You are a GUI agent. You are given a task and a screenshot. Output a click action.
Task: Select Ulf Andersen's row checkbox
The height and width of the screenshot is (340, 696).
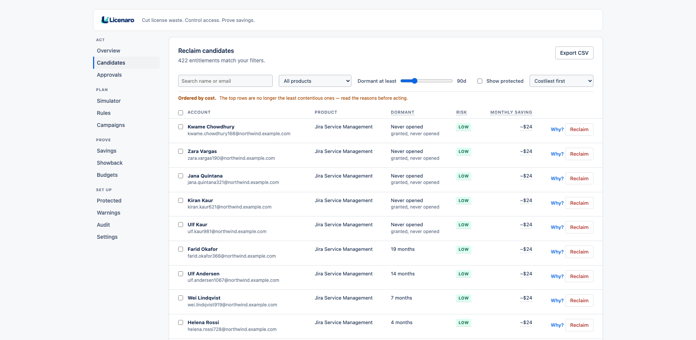point(181,274)
